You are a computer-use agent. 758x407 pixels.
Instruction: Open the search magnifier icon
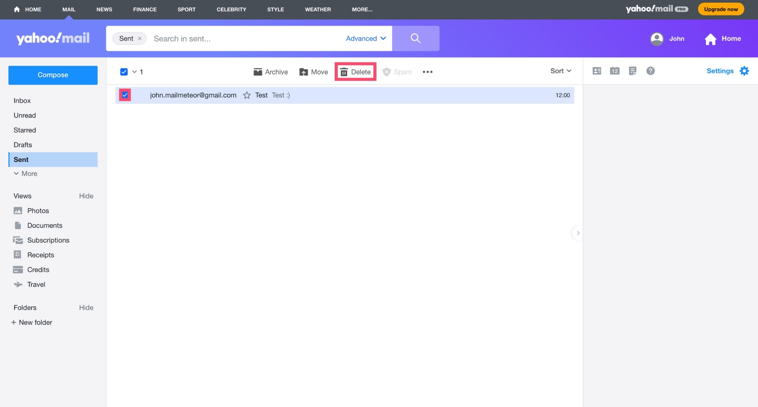(x=416, y=38)
